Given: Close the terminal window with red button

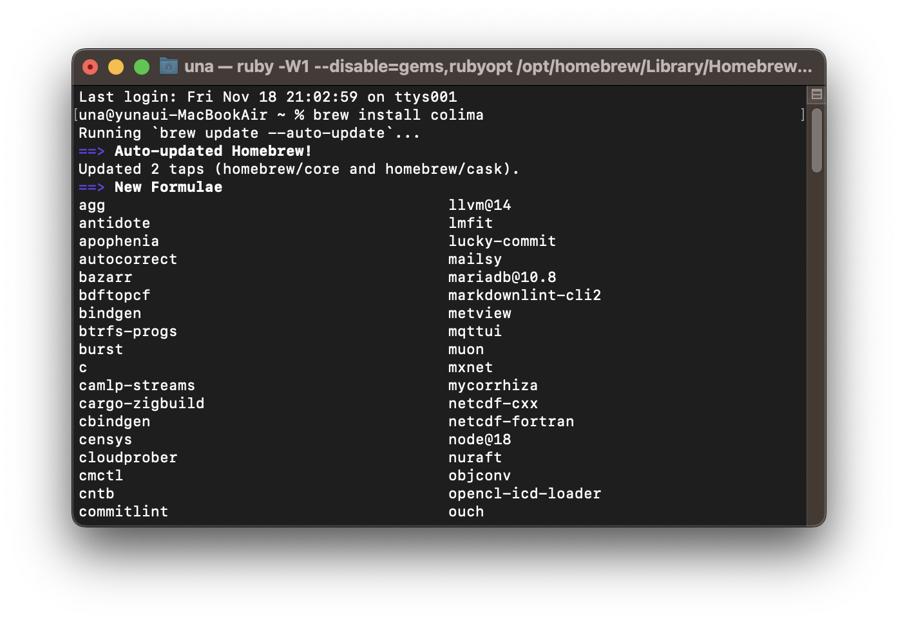Looking at the screenshot, I should (x=91, y=66).
